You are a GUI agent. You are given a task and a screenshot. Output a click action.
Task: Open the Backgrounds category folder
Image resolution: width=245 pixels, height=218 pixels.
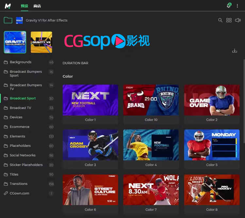[x=21, y=62]
